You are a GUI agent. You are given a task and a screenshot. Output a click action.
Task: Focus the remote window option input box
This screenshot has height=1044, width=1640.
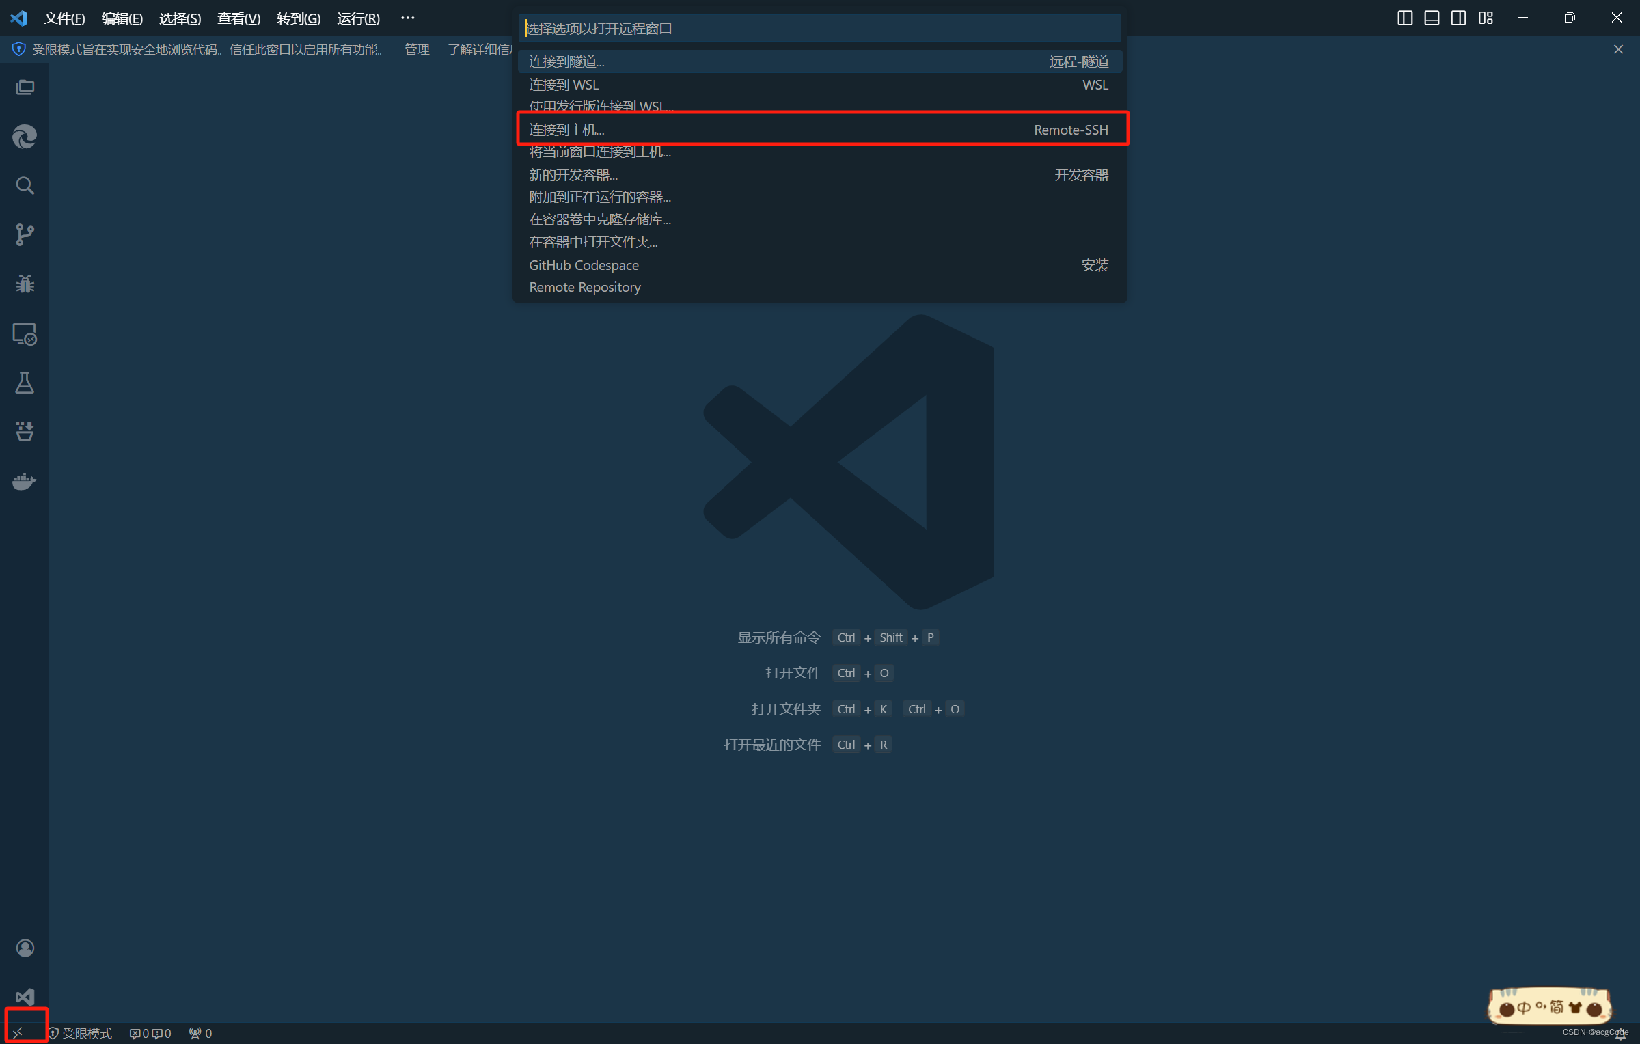(819, 28)
